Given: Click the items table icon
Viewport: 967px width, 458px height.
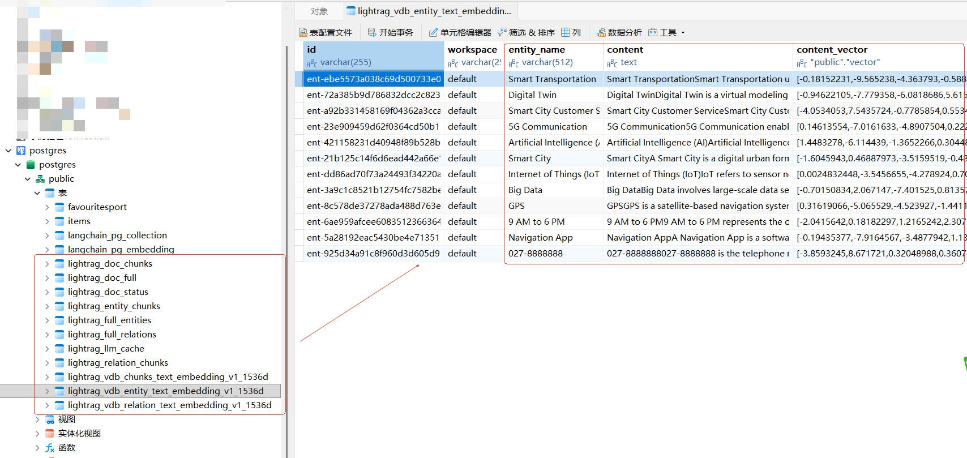Looking at the screenshot, I should pos(59,221).
